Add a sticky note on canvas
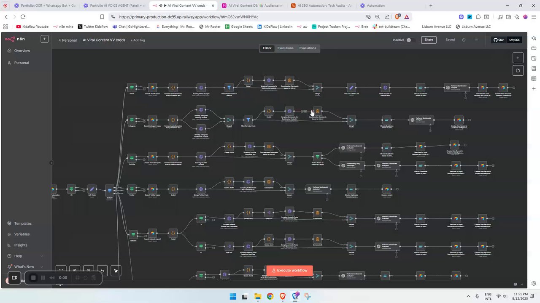Image resolution: width=540 pixels, height=303 pixels. coord(518,70)
